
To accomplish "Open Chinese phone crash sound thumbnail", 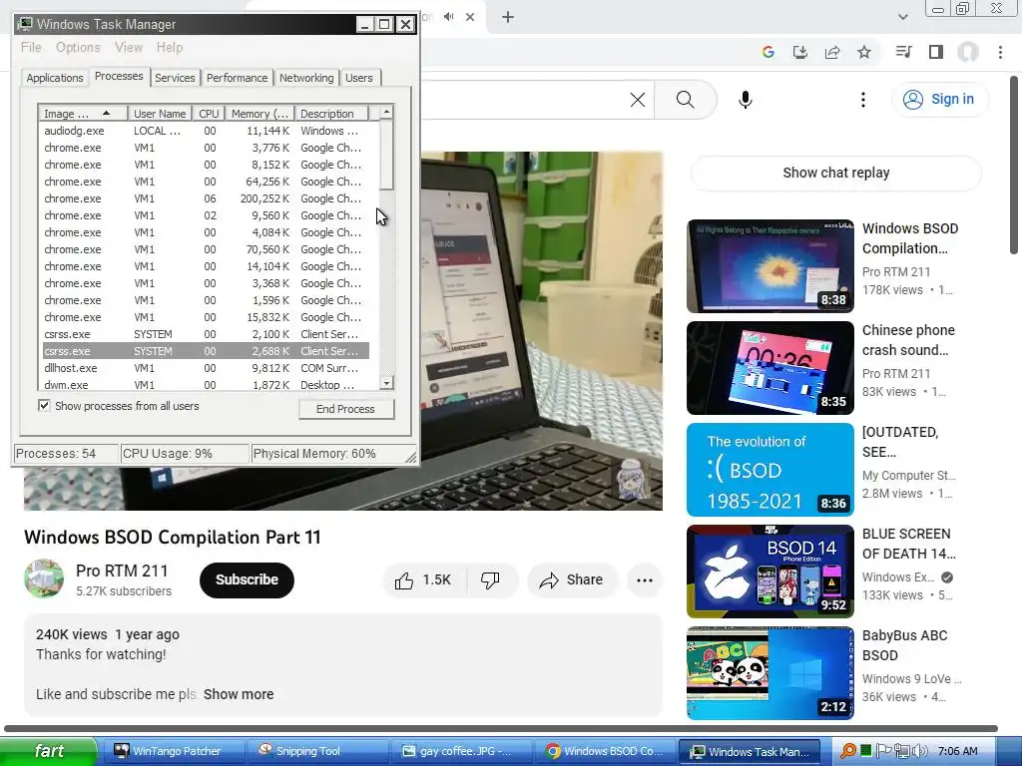I will point(770,367).
